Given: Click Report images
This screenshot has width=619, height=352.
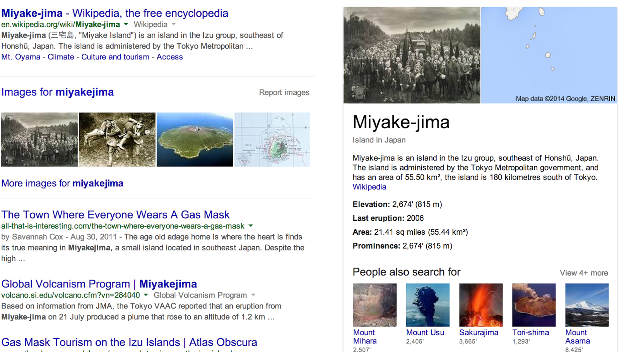Looking at the screenshot, I should click(x=284, y=92).
